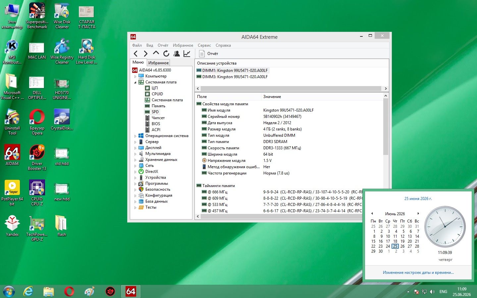Viewport: 477px width, 298px height.
Task: Open the File Explorer taskbar icon
Action: click(x=49, y=291)
